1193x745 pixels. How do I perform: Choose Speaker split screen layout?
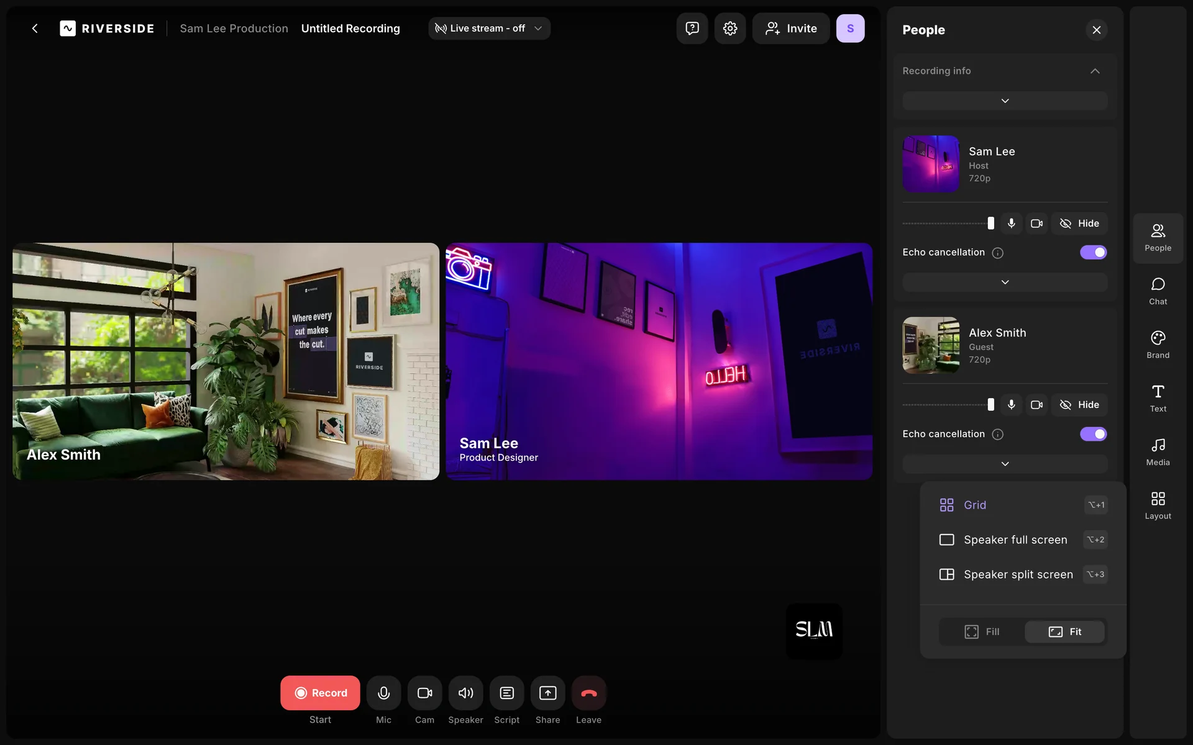coord(1018,574)
